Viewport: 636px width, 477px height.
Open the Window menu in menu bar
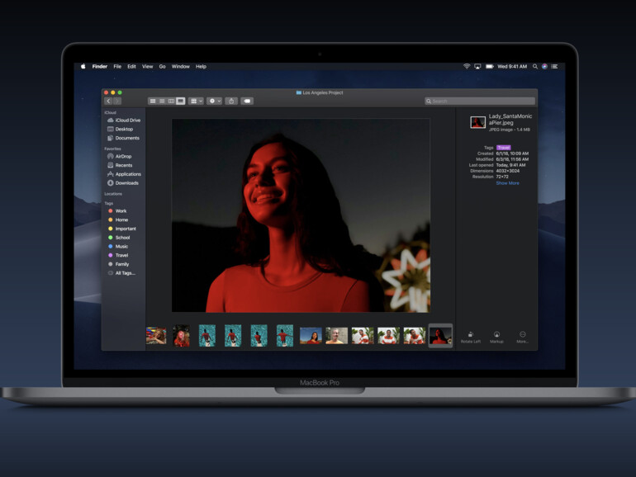(180, 66)
